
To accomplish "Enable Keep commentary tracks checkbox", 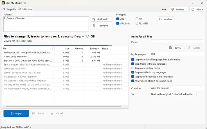I will (132, 68).
